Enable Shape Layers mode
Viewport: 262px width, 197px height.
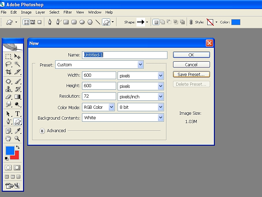tap(27, 22)
